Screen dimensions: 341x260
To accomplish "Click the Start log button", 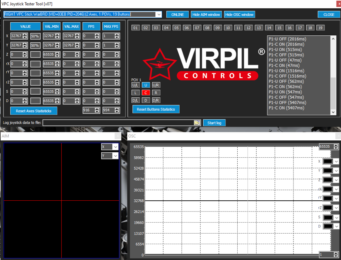I will pos(214,123).
